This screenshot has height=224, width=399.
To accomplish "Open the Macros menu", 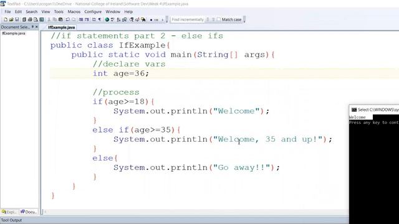I will tap(74, 12).
